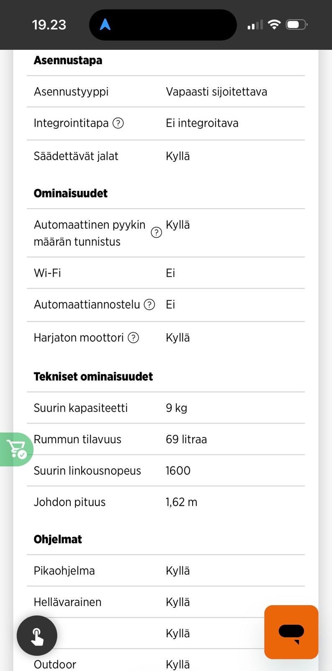Open the Integrointitapa help icon
Viewport: 332px width, 671px height.
coord(118,123)
